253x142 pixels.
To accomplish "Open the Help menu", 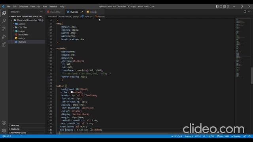I will [62, 6].
